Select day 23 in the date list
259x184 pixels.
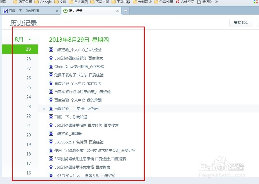click(29, 107)
